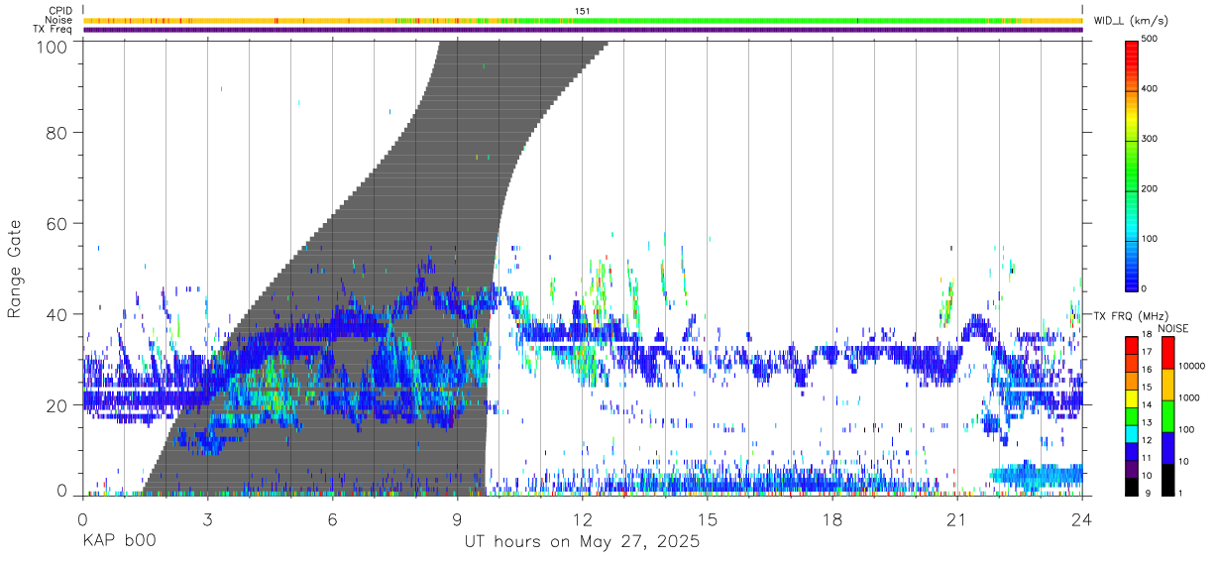The width and height of the screenshot is (1217, 562).
Task: Click the 15 tick on UT hours axis
Action: [x=708, y=520]
